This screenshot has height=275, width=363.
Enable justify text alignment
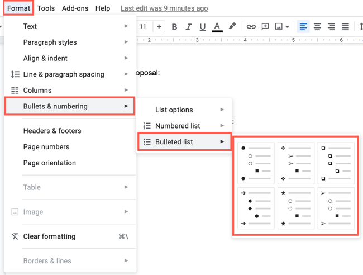pyautogui.click(x=345, y=27)
